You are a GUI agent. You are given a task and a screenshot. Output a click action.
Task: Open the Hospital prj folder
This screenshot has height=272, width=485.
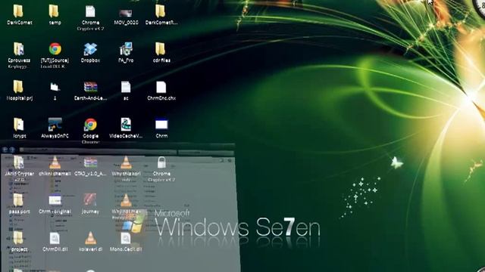tap(18, 87)
